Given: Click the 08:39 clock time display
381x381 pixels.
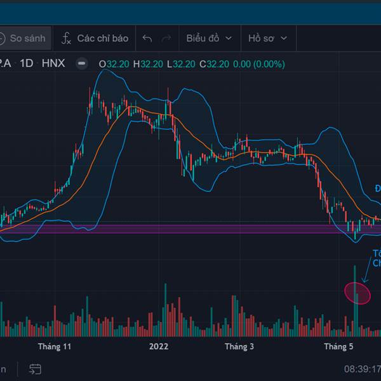Looking at the screenshot, I should (x=362, y=369).
